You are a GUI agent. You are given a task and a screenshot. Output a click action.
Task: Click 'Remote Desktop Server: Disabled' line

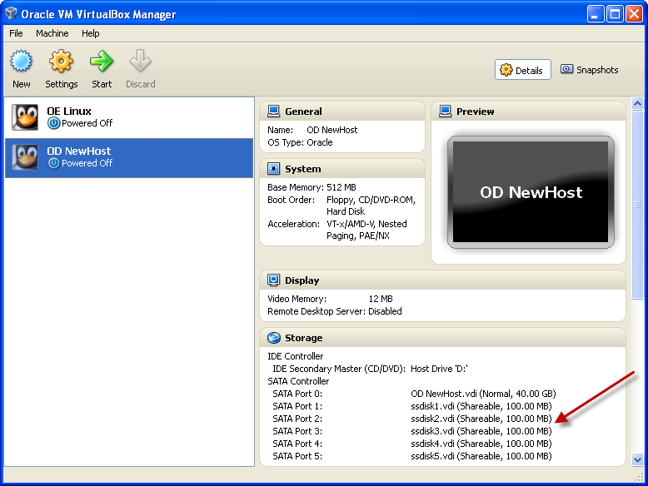pos(334,311)
